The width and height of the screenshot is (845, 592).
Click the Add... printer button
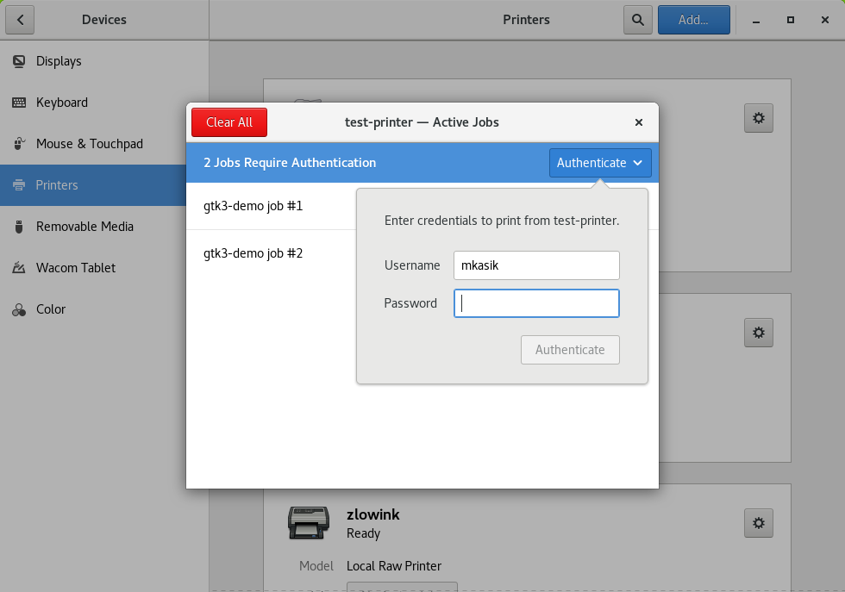(693, 20)
